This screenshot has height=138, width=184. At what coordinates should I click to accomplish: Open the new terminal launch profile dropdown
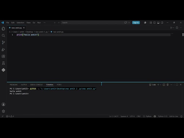(160, 85)
